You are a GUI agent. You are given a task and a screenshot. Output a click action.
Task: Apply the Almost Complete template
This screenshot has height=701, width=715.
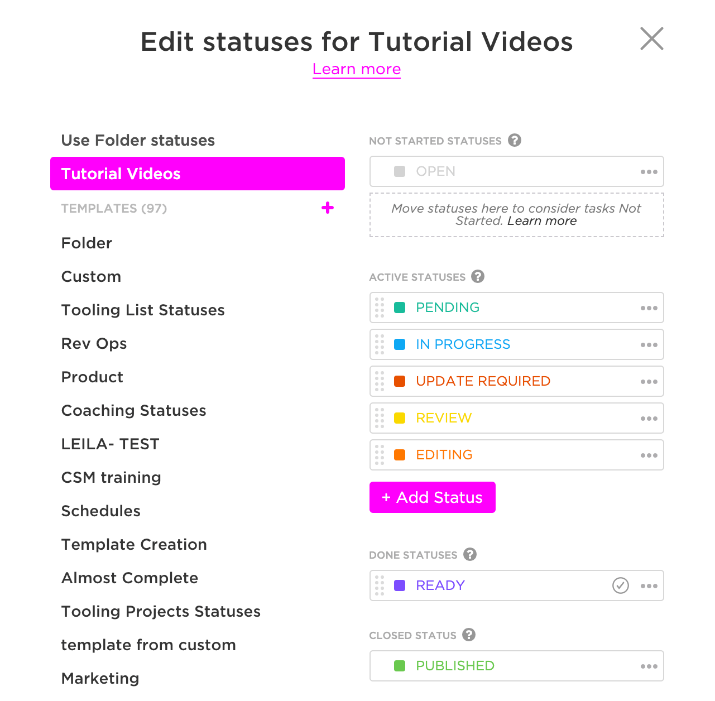[x=129, y=578]
